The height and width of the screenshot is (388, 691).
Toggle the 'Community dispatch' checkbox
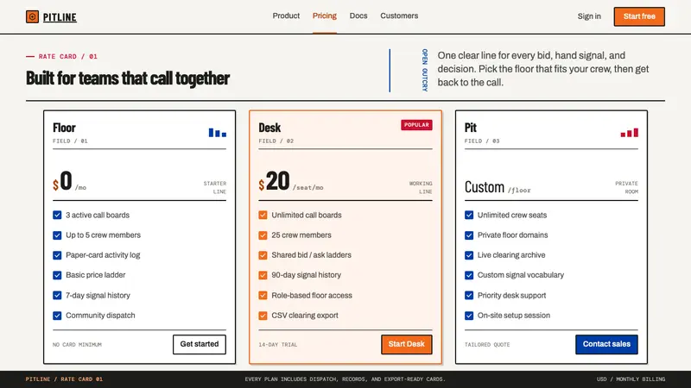[57, 316]
